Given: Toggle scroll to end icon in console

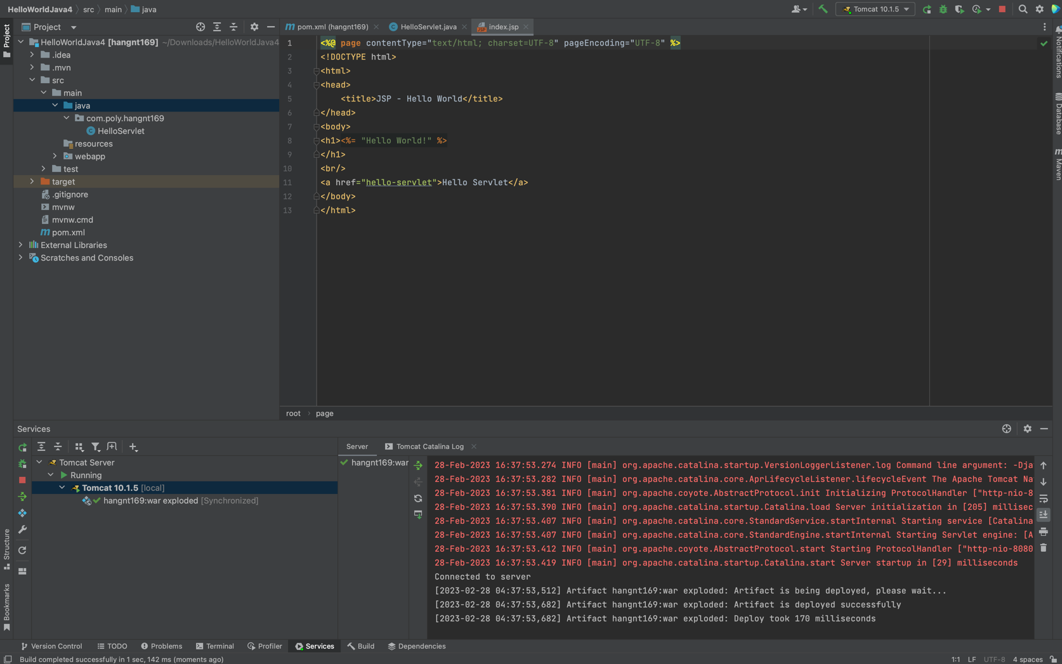Looking at the screenshot, I should [1044, 515].
